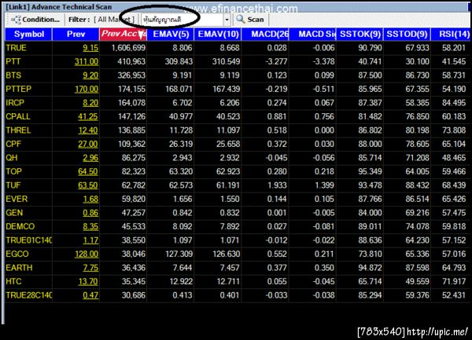This screenshot has height=340, width=472.
Task: Click the 0.47 previous price link
Action: [90, 295]
